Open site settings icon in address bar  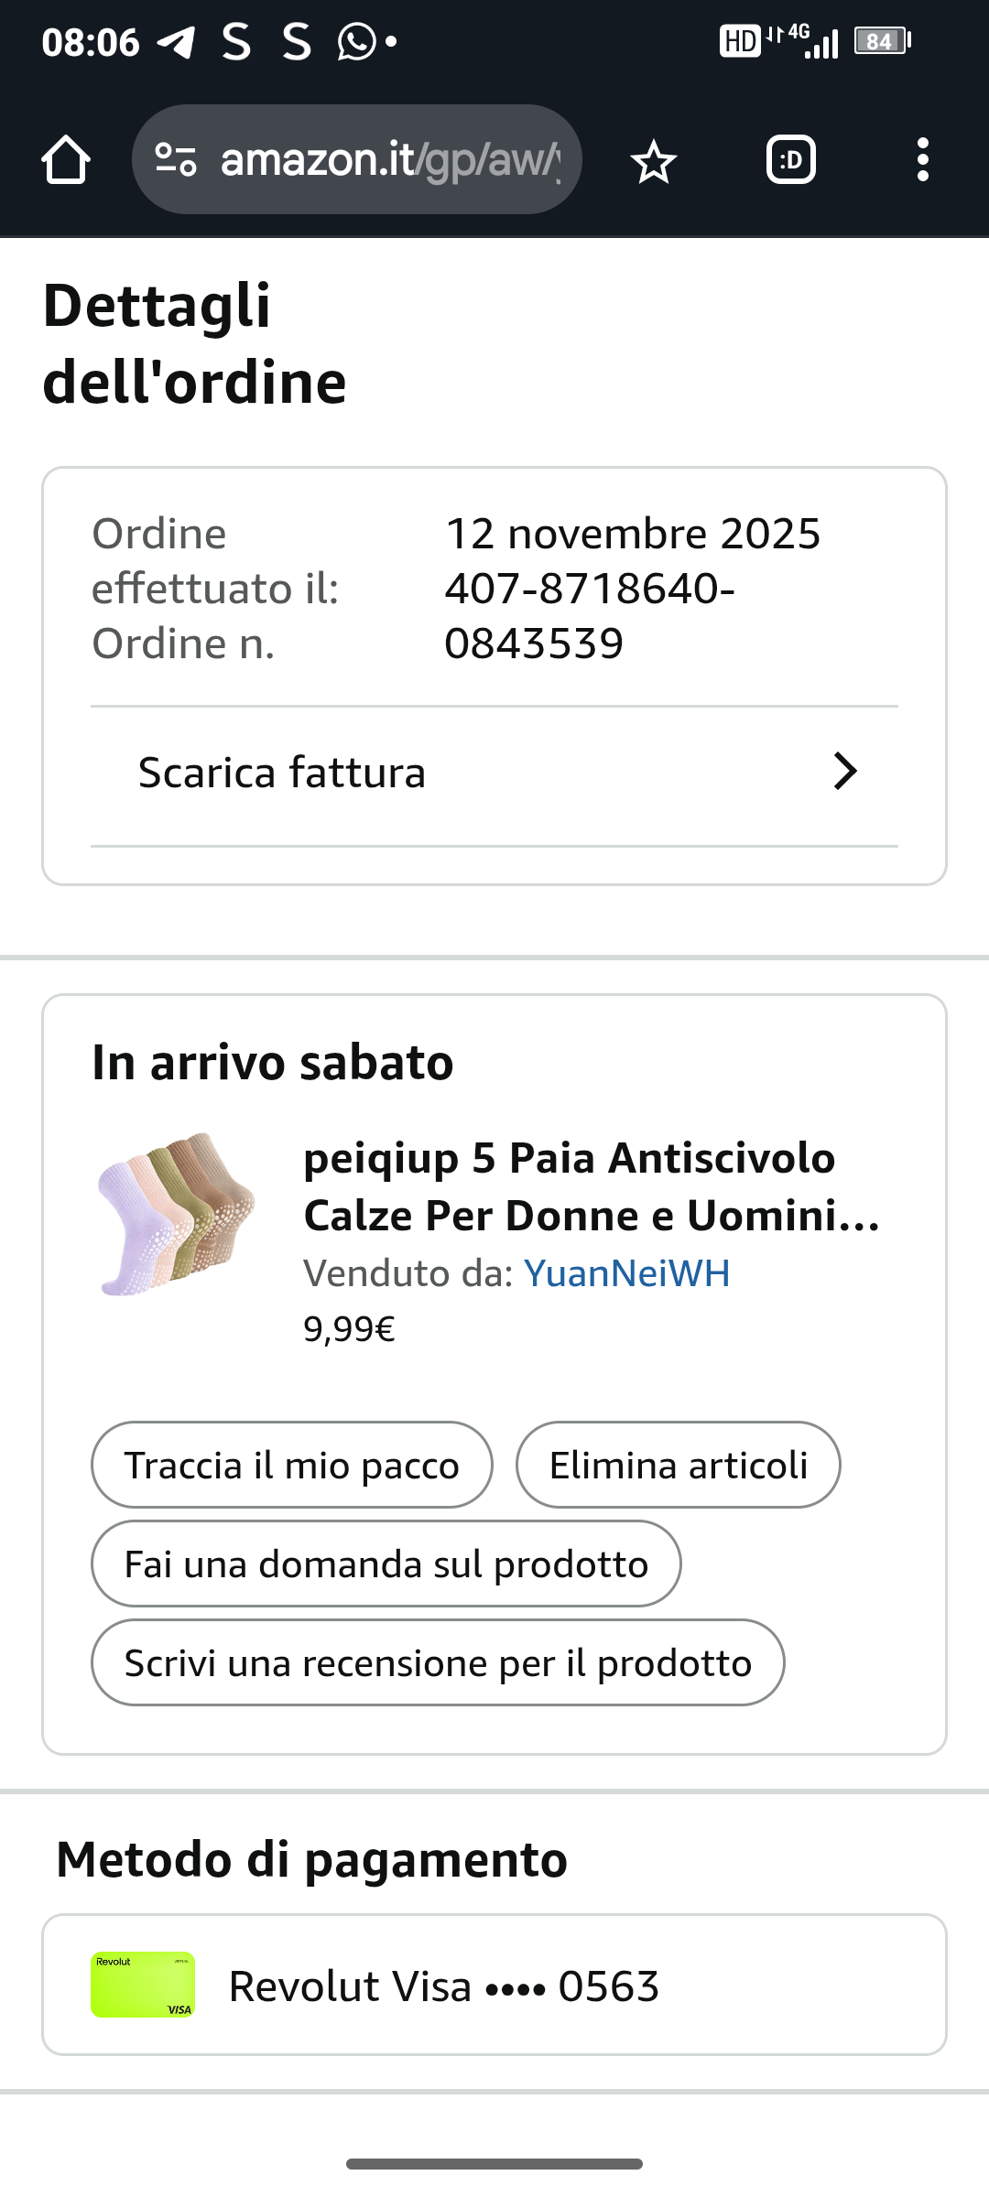pos(176,160)
